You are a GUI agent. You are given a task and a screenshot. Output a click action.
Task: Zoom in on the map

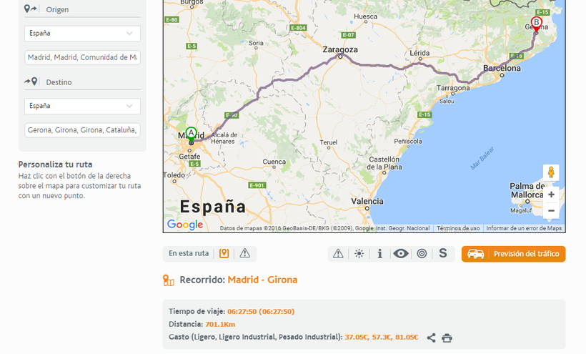[x=551, y=195]
